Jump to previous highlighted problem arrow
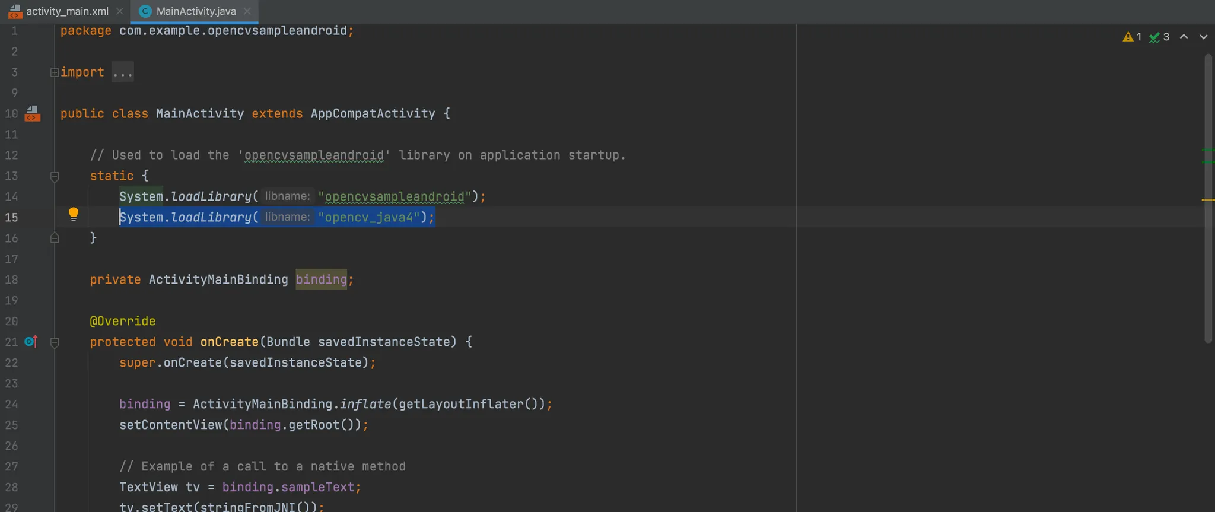This screenshot has width=1215, height=512. [1184, 37]
